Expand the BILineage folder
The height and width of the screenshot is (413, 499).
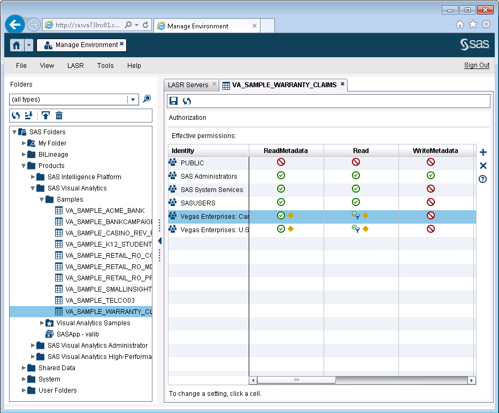click(x=24, y=154)
